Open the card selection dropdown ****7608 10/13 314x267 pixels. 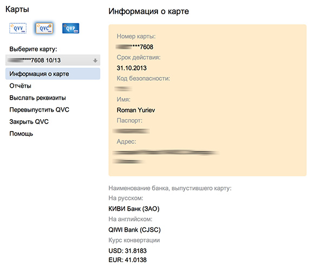click(53, 60)
